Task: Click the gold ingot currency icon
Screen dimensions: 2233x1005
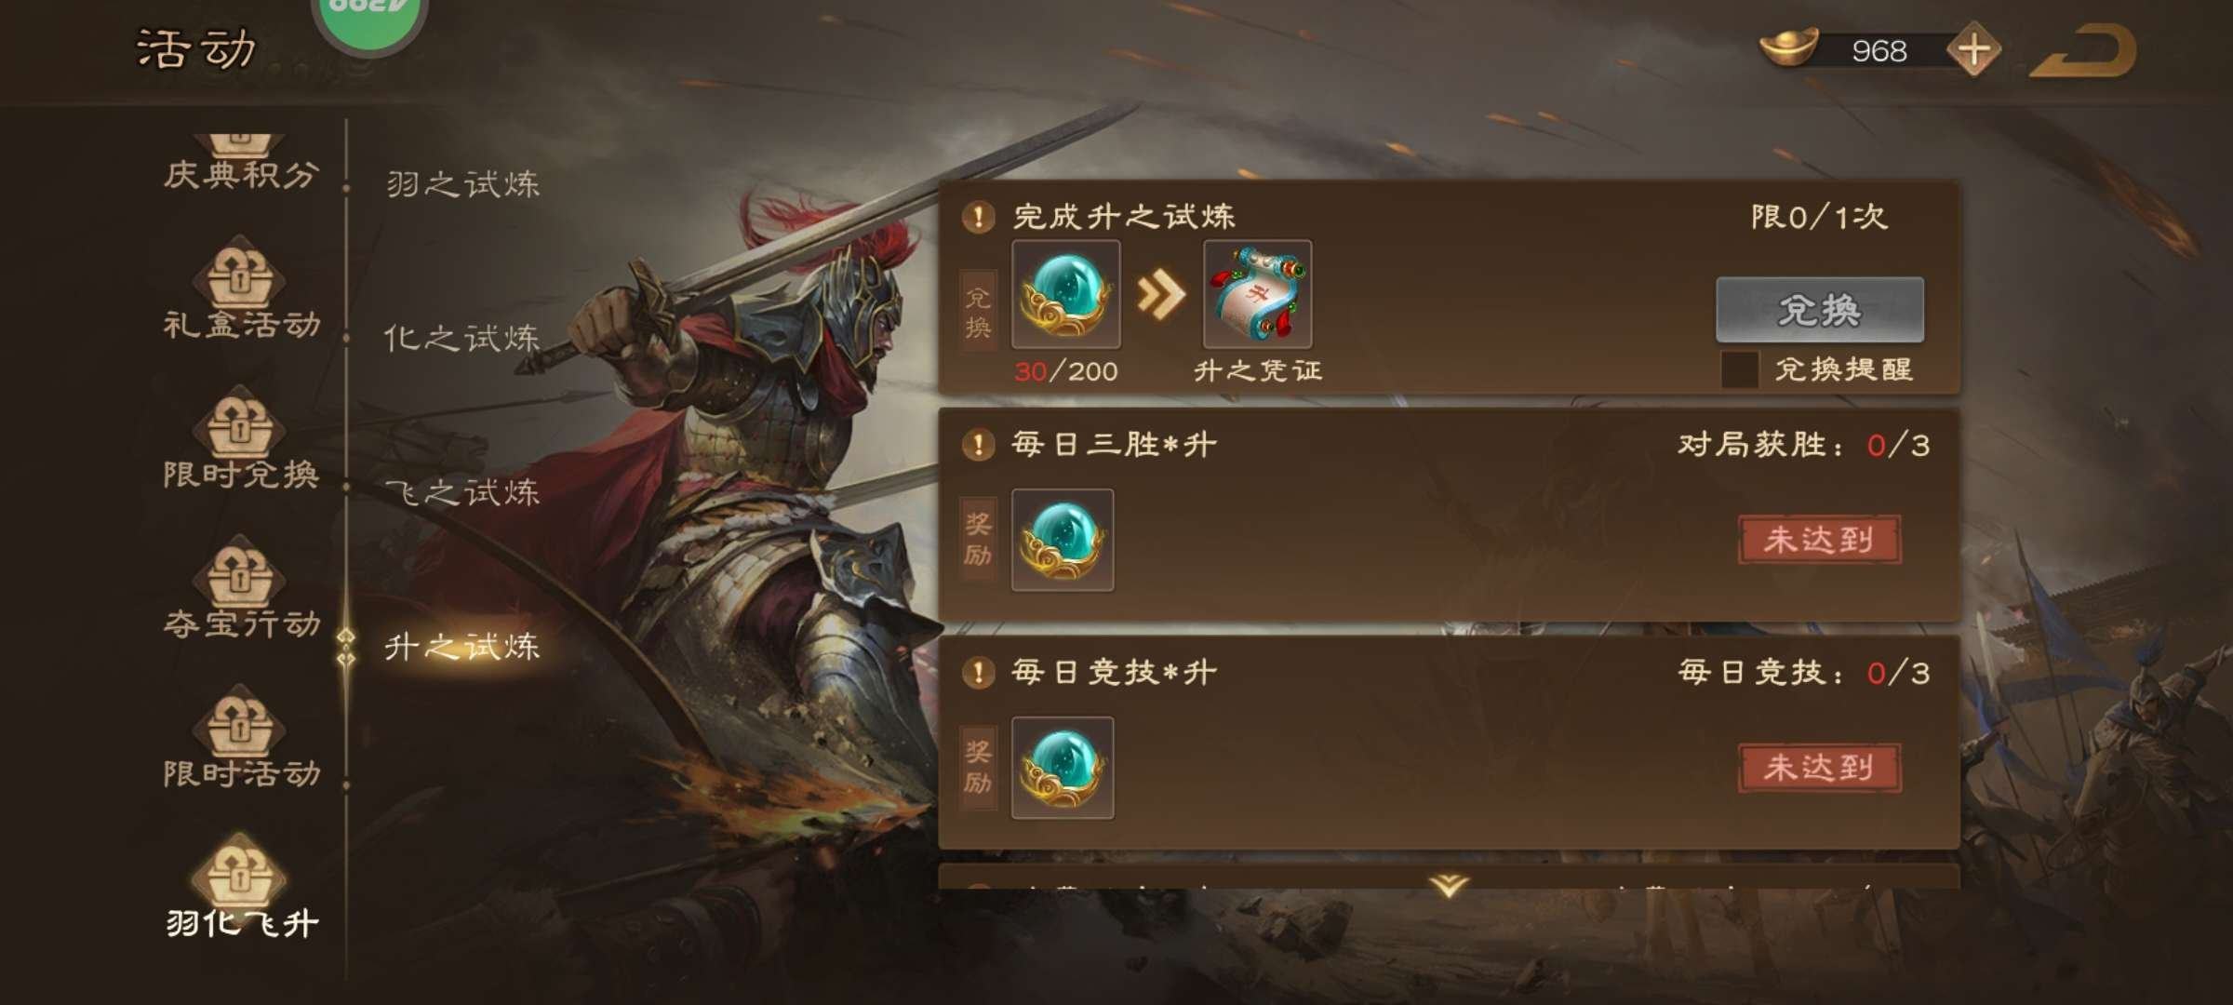Action: point(1788,48)
